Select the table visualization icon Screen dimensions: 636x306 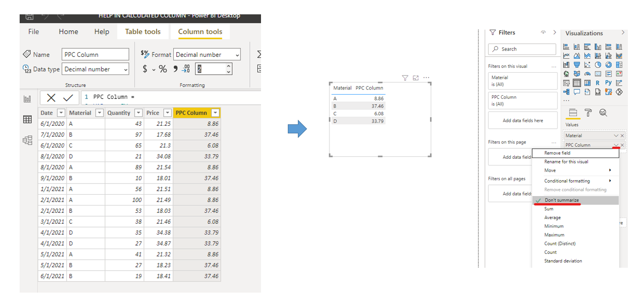pos(577,83)
